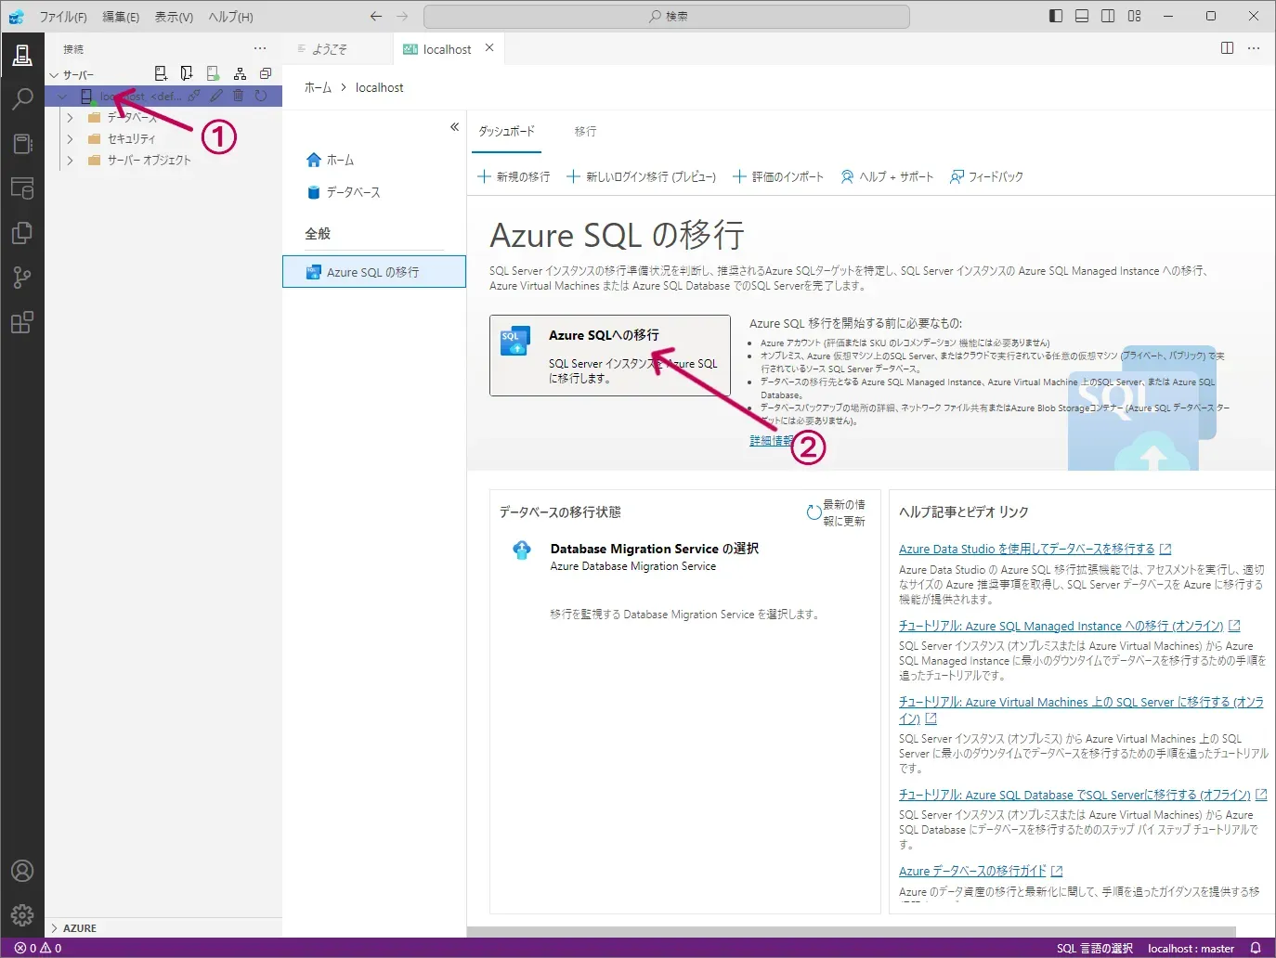Screen dimensions: 1276x958
Task: Expand the データベース folder
Action: pyautogui.click(x=70, y=117)
